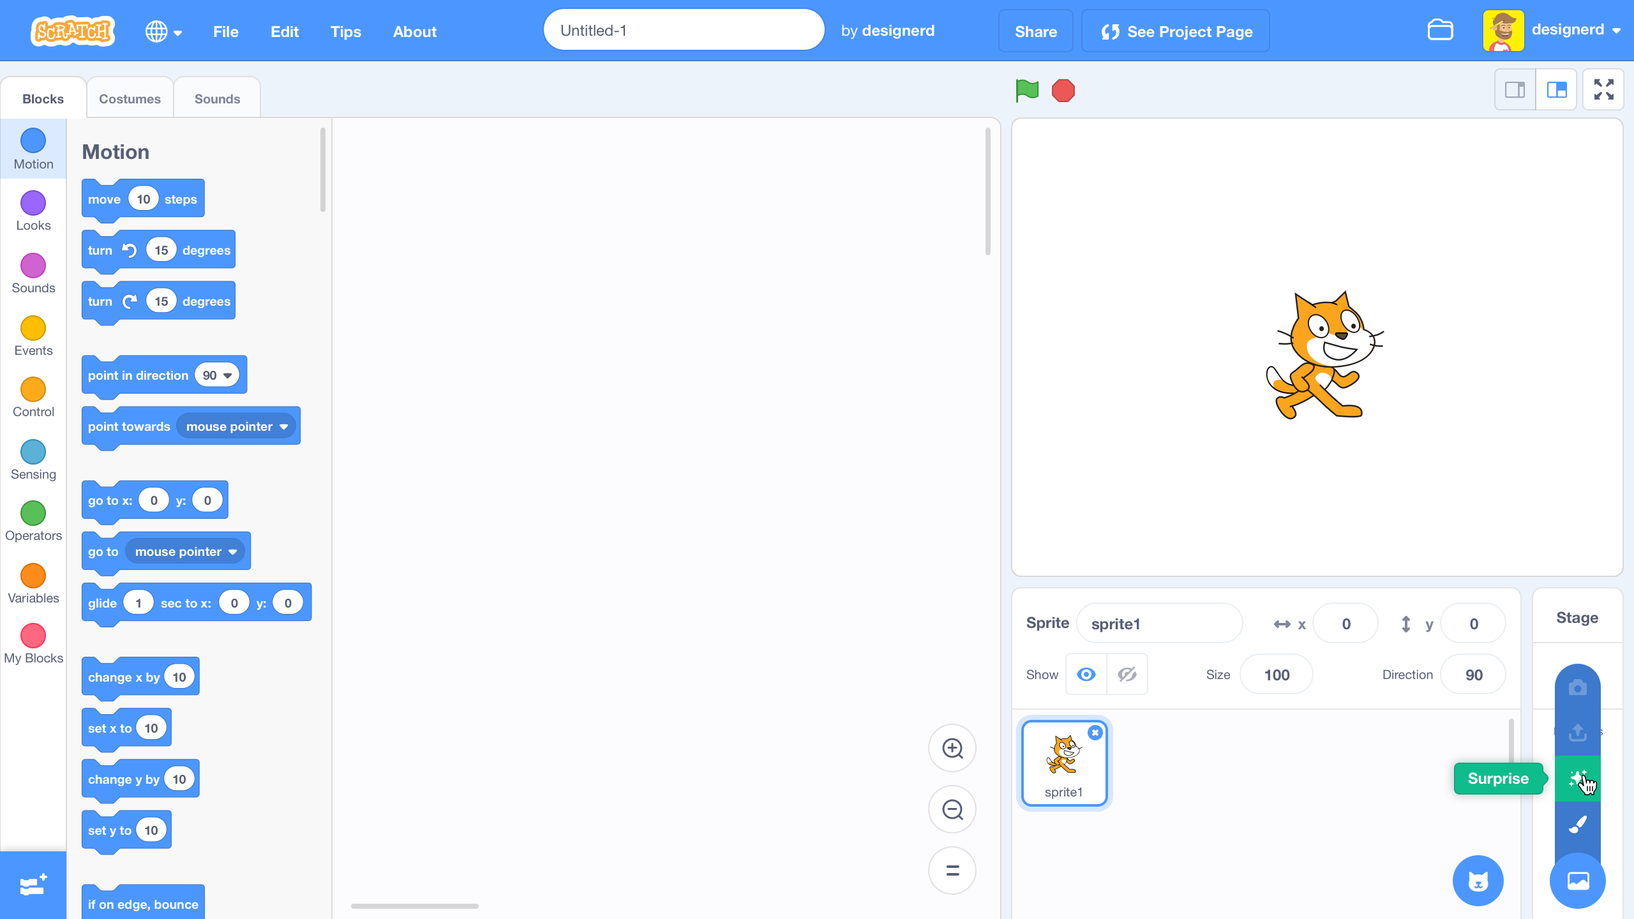Open the Tips menu
The image size is (1634, 919).
[x=346, y=31]
